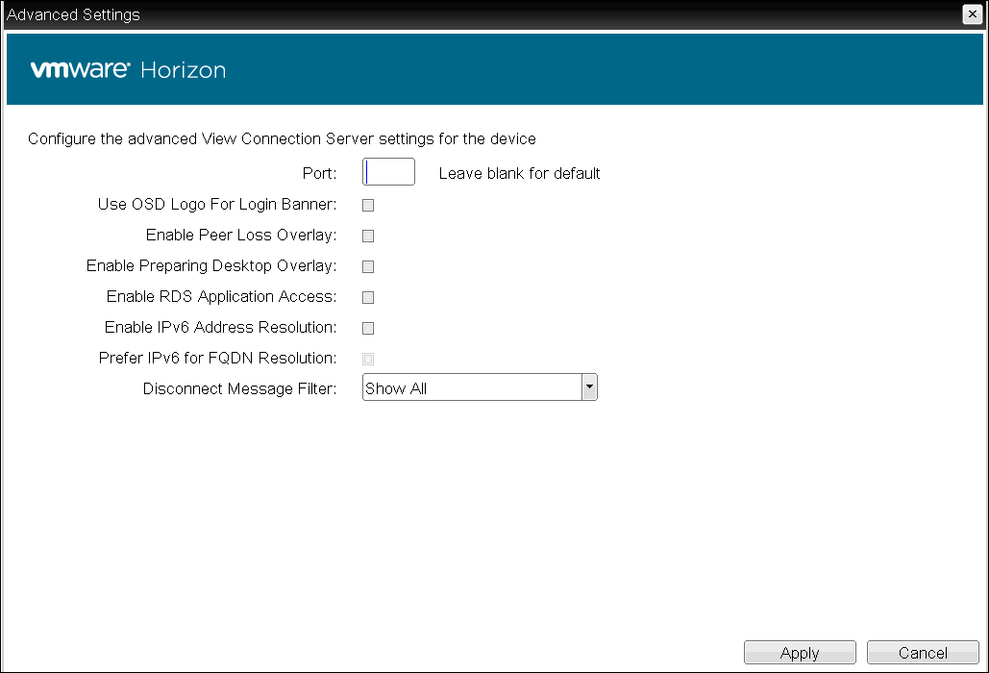Click the 'Port:' label
Viewport: 989px width, 673px height.
pos(320,173)
